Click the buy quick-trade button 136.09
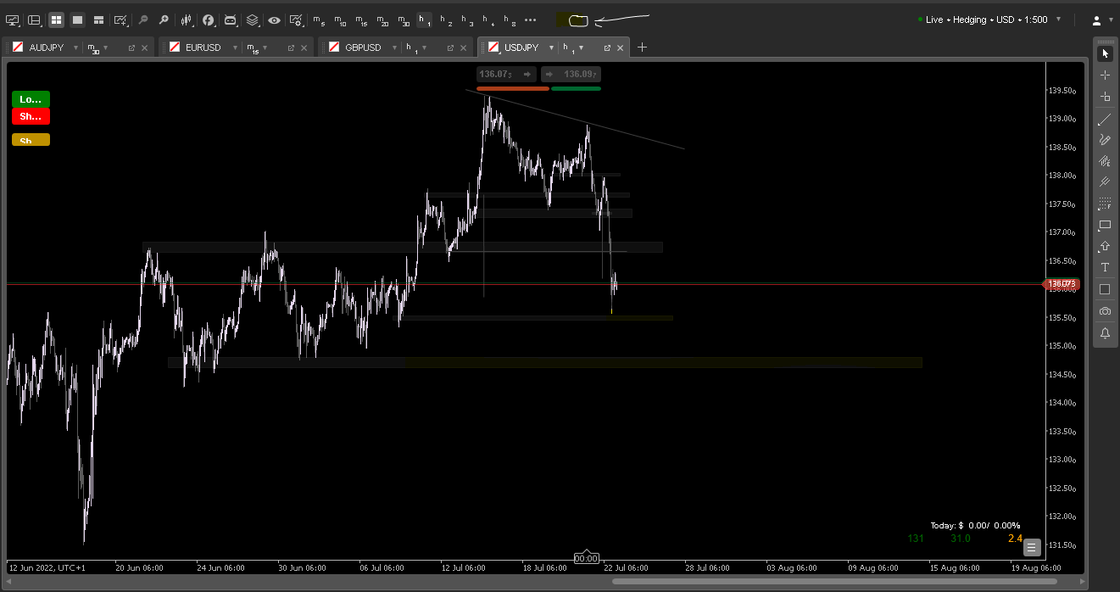1120x592 pixels. (571, 74)
